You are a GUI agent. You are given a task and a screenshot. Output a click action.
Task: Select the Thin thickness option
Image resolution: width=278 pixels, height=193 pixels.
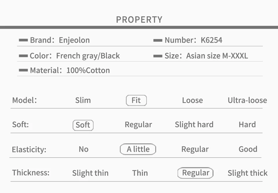140,173
